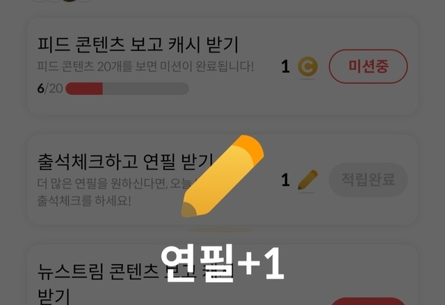The image size is (445, 305).
Task: Click the 피드 콘텐츠 20개 description text
Action: (145, 67)
